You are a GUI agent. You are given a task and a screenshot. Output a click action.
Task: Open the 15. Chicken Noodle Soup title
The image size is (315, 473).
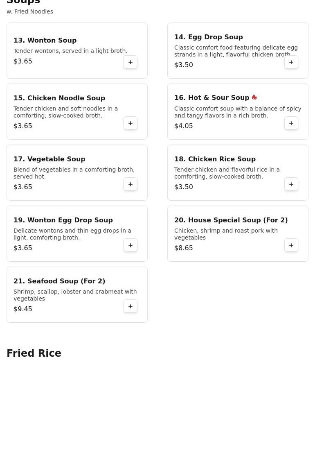coord(59,98)
